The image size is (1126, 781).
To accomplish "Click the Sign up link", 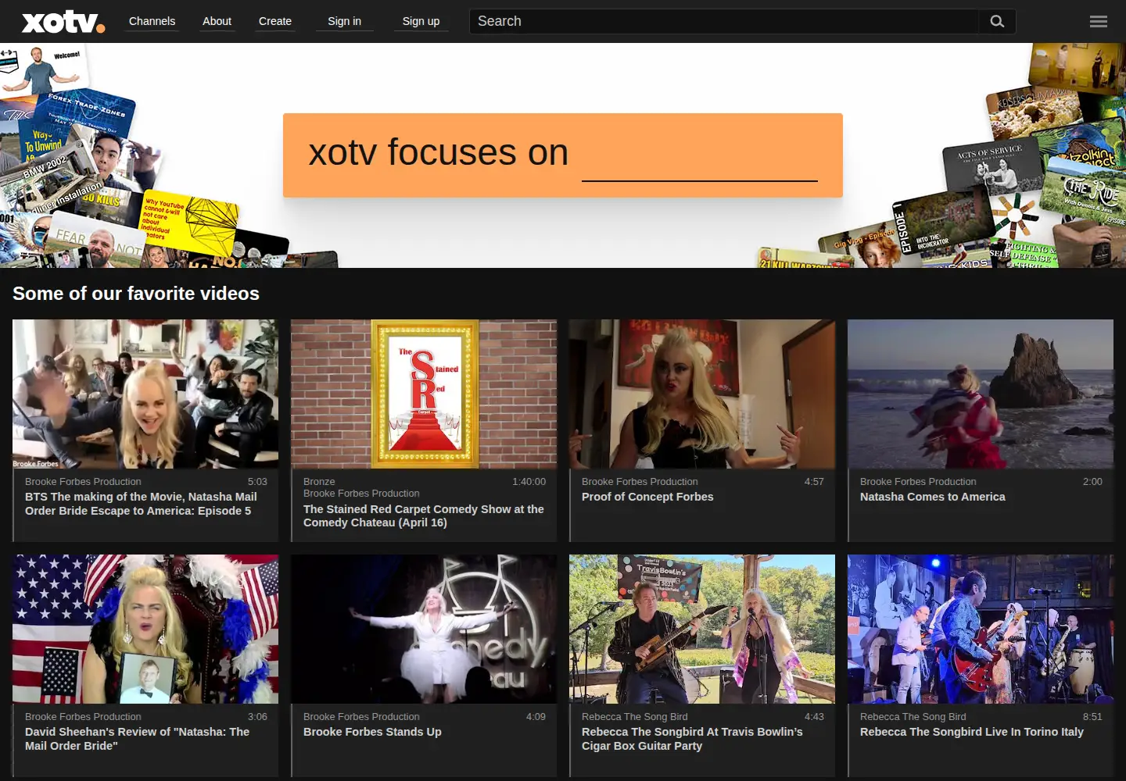I will tap(421, 21).
